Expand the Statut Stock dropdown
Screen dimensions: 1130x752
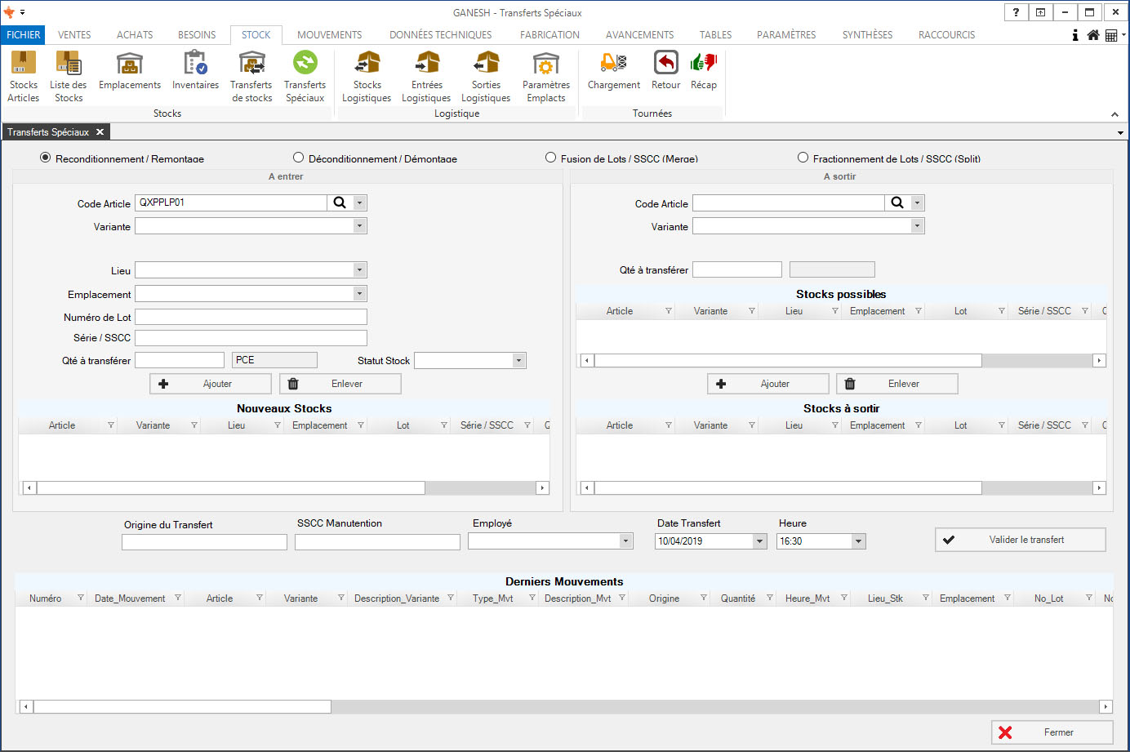(518, 361)
